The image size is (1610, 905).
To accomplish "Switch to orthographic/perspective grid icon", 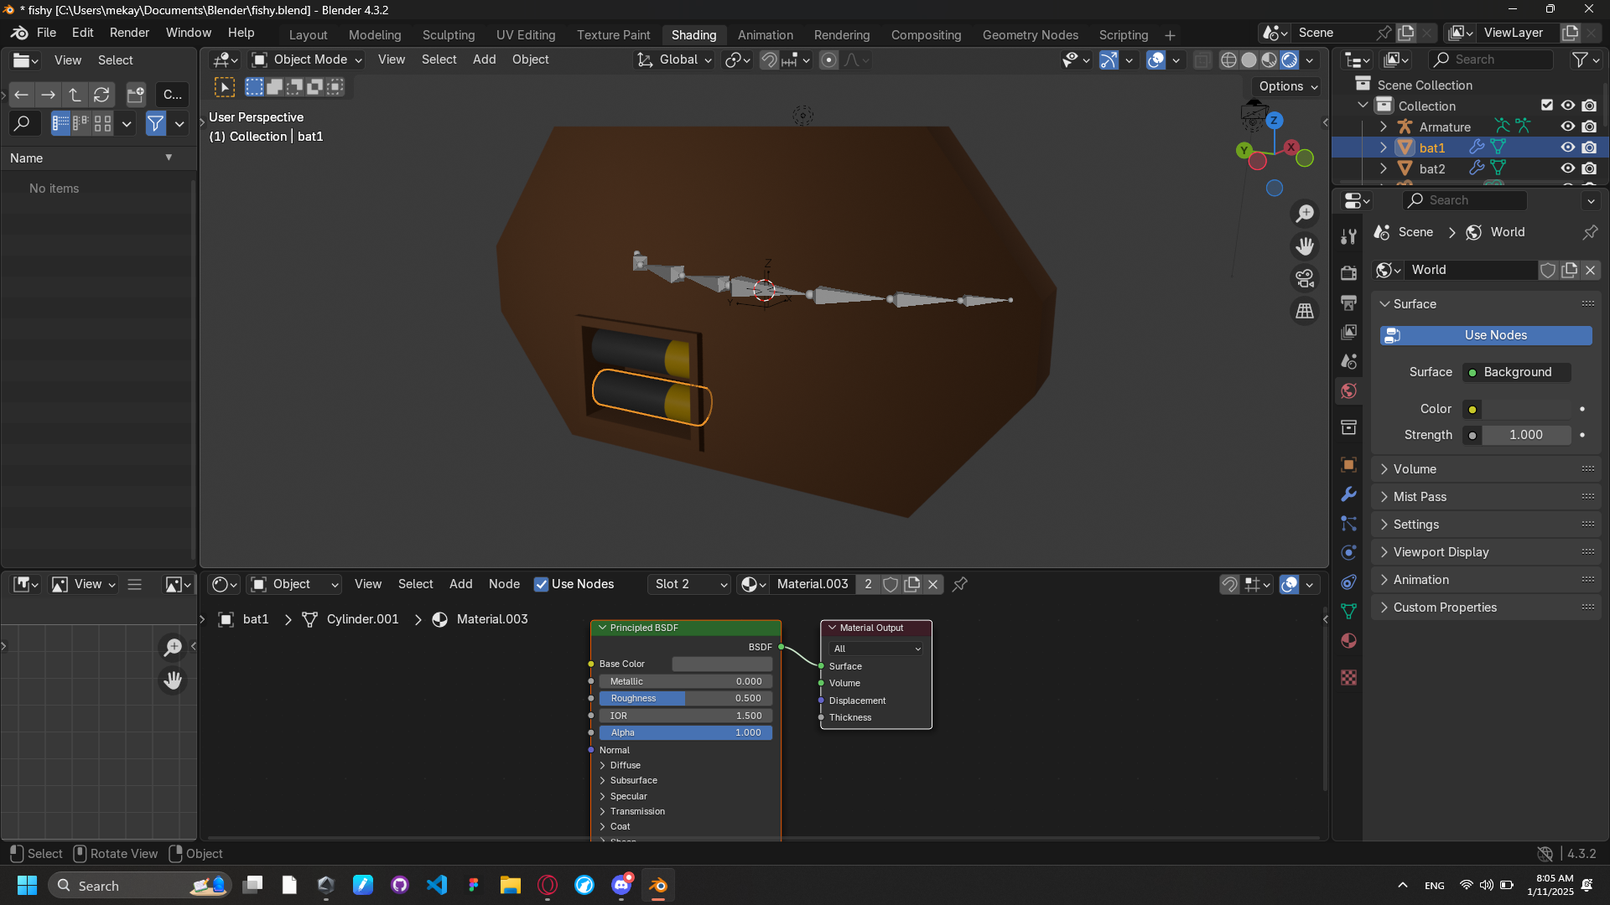I will 1305,311.
